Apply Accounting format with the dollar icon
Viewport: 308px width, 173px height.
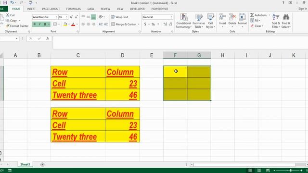(x=145, y=24)
